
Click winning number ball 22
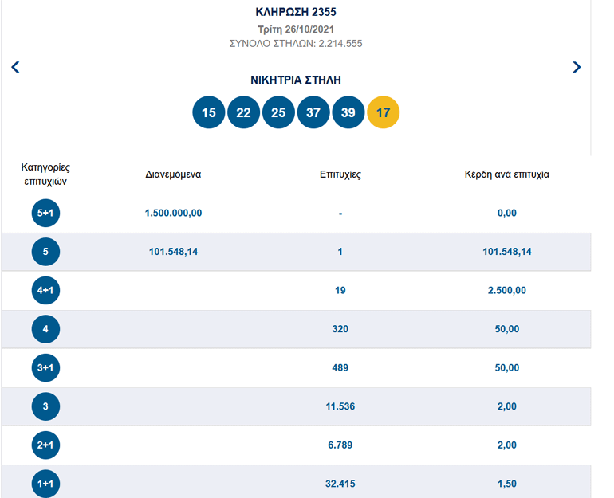(x=244, y=112)
